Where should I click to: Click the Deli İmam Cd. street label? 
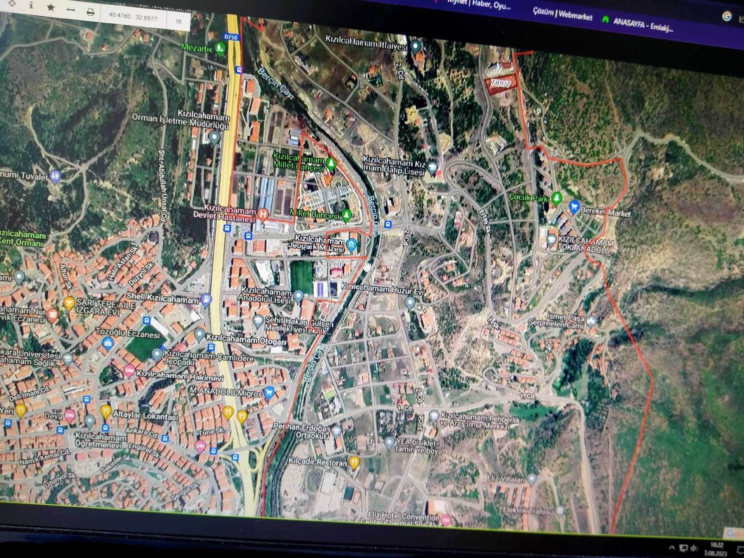(x=29, y=393)
